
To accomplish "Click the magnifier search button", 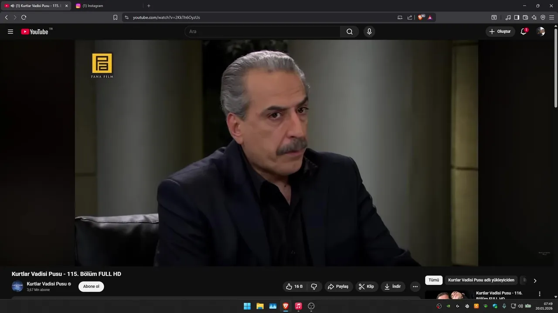I will pyautogui.click(x=350, y=32).
